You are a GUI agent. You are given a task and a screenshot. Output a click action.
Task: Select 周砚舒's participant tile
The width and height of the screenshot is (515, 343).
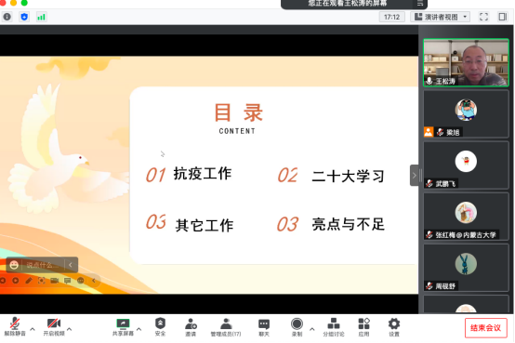pos(466,268)
